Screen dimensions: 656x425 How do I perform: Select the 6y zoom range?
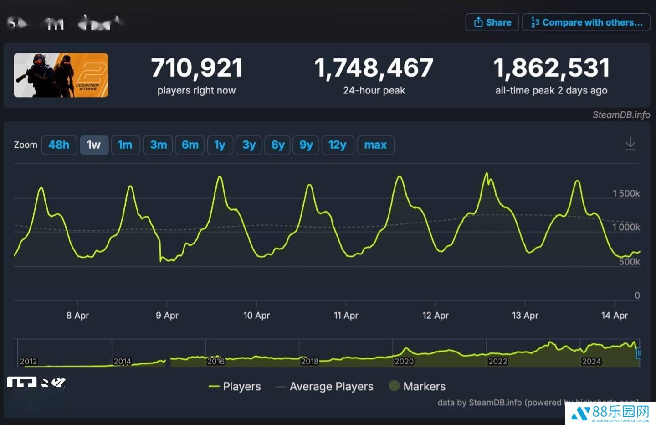click(x=277, y=145)
